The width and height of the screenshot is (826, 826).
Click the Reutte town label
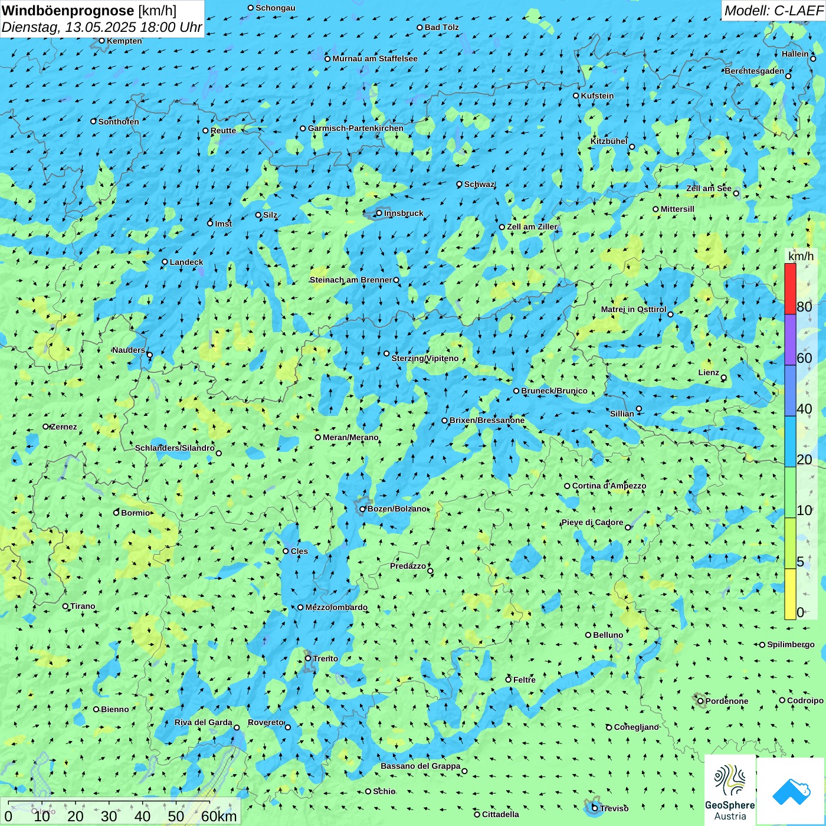(x=223, y=130)
